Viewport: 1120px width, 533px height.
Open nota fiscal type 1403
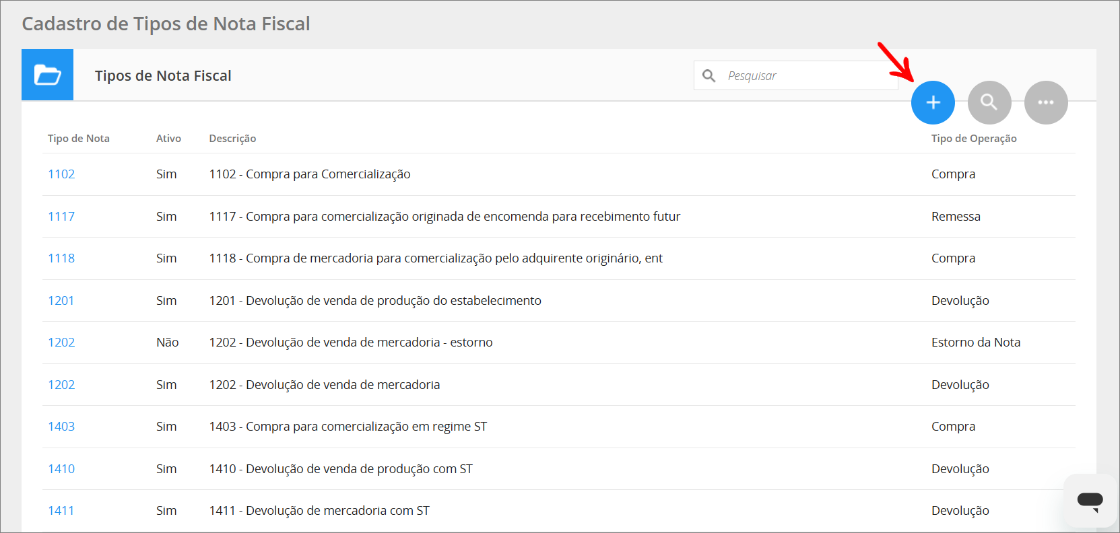[61, 427]
